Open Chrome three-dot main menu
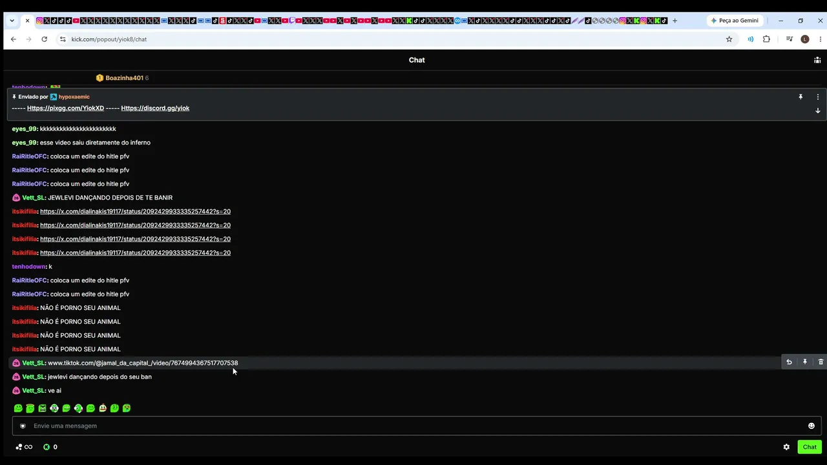827x465 pixels. coord(821,39)
